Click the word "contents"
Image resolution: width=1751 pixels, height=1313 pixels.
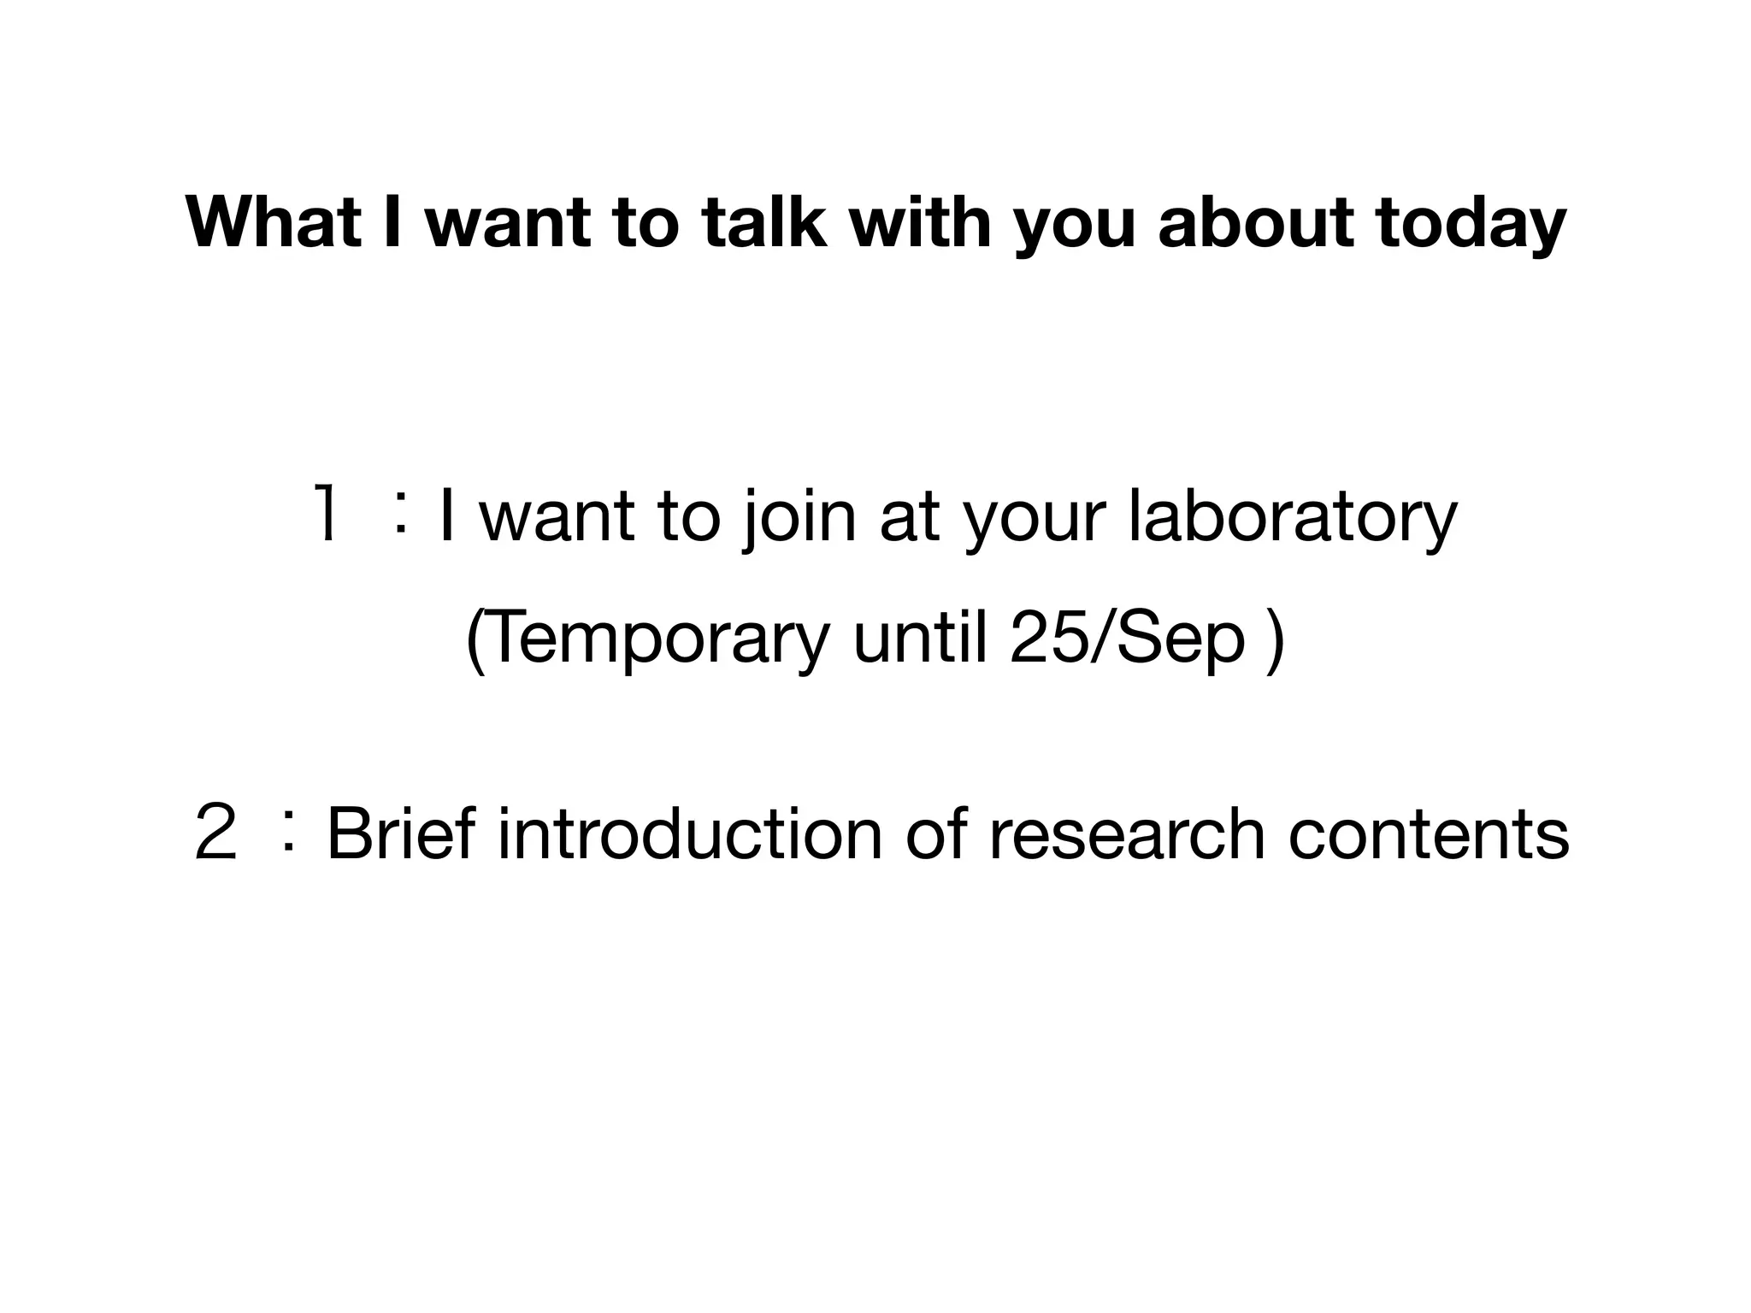[x=1428, y=834]
